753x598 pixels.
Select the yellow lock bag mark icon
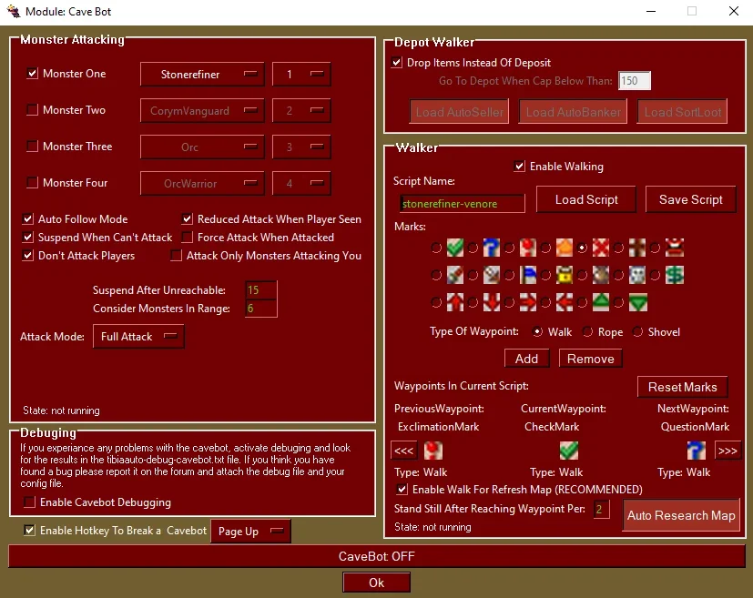pyautogui.click(x=565, y=275)
